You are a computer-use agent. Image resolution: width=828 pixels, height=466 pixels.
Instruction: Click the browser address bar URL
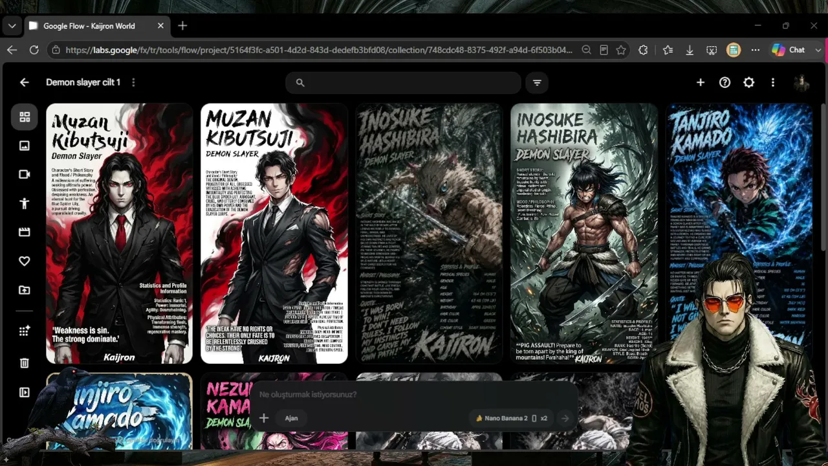click(319, 50)
